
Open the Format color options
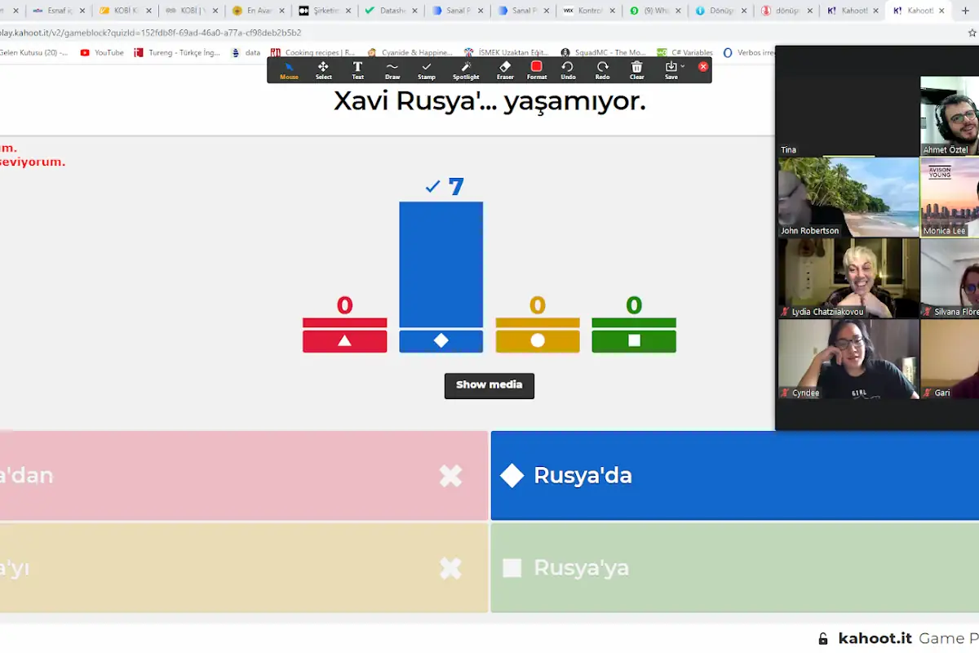537,70
